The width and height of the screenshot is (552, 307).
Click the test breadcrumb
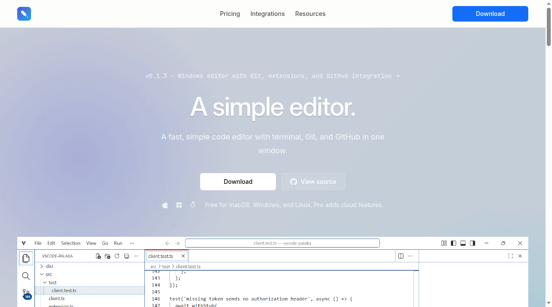coord(166,267)
